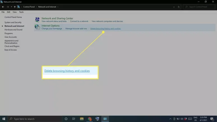Click ENG US language indicator
Screen dimensions: 217x122
[195, 119]
